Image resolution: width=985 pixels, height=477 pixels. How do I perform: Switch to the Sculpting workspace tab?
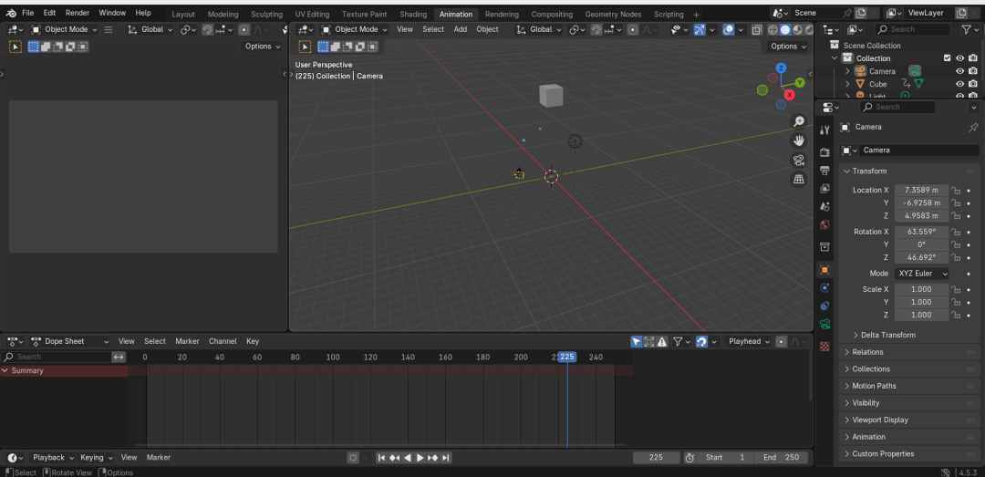[x=266, y=14]
